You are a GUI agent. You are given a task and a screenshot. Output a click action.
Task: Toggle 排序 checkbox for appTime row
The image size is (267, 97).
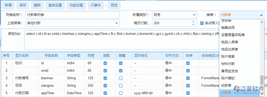coord(188,93)
